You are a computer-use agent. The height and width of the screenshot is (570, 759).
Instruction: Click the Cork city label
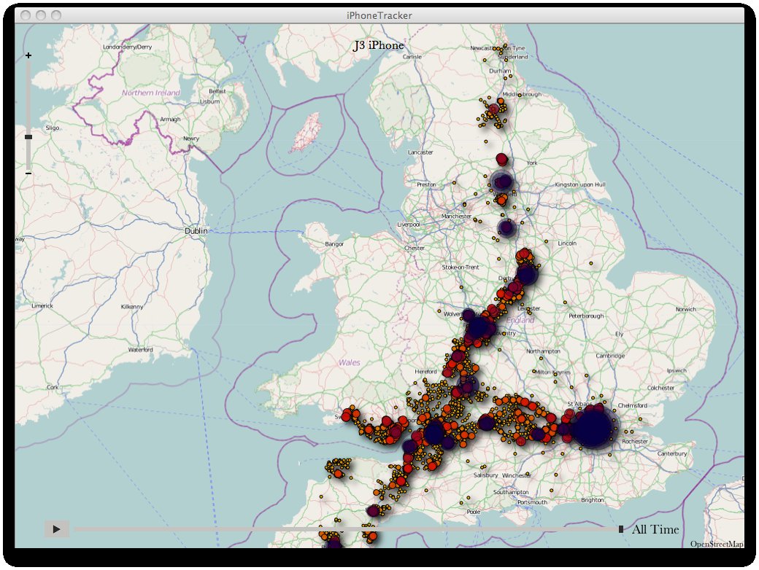(x=53, y=387)
